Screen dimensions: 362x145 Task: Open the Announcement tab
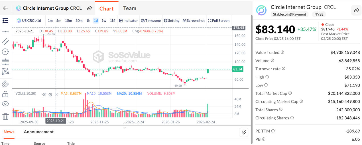[x=39, y=132]
